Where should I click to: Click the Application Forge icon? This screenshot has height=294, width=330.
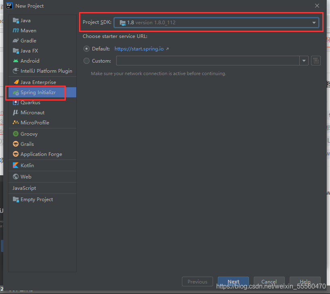pyautogui.click(x=16, y=154)
